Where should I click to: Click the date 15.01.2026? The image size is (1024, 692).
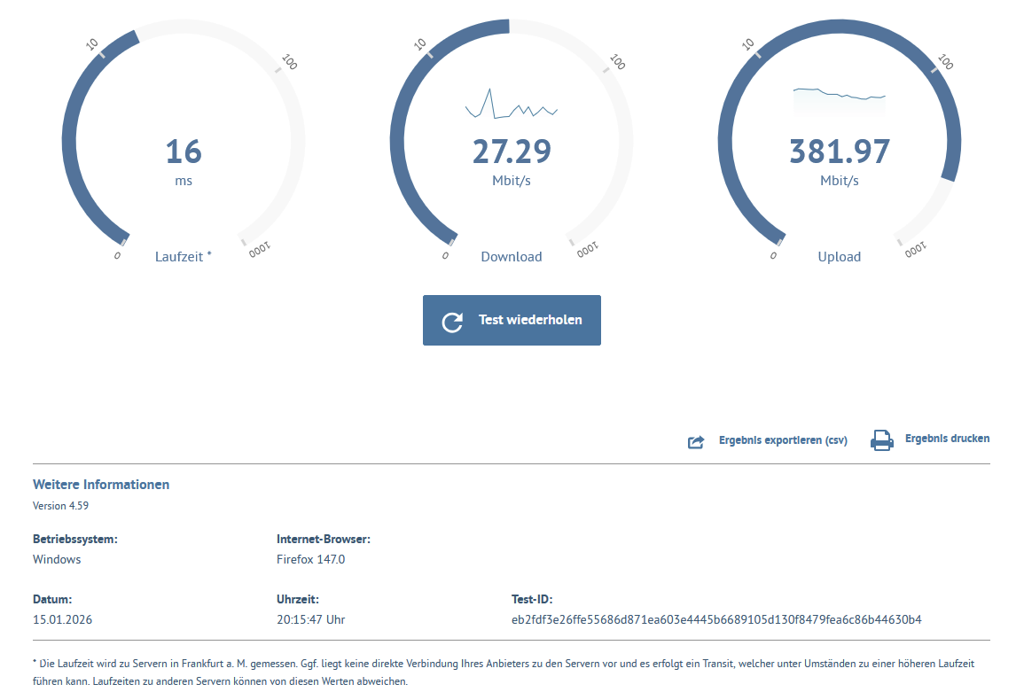point(62,619)
